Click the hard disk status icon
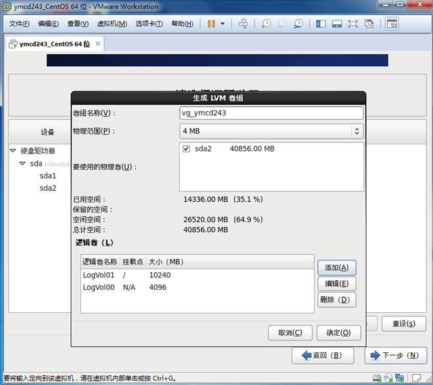The height and width of the screenshot is (385, 433). click(x=377, y=378)
